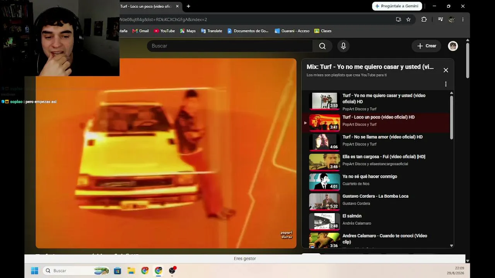
Task: Close the Turf - Loco un poco tab
Action: (x=177, y=6)
